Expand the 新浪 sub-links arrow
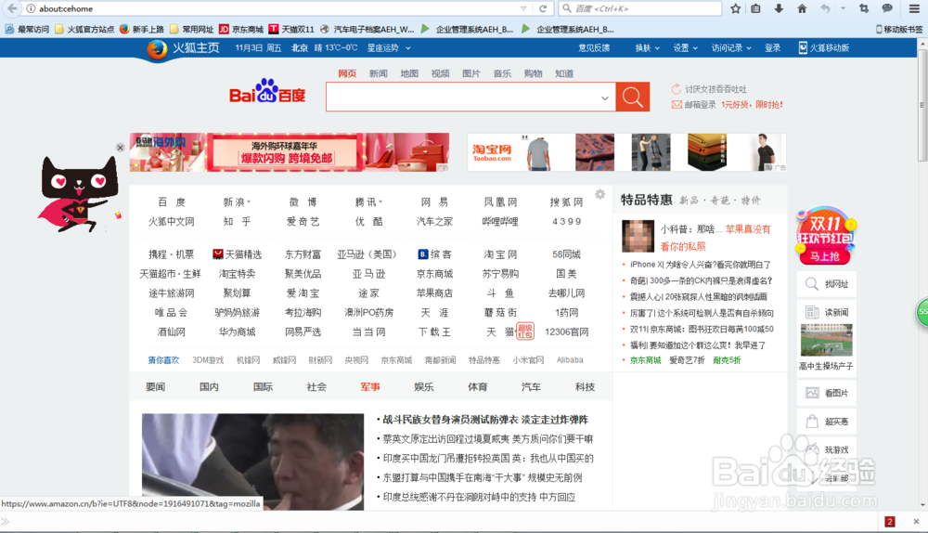 249,201
